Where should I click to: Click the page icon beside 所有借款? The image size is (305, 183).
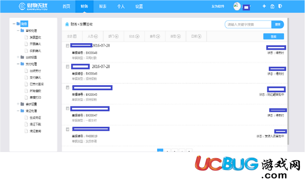26,91
